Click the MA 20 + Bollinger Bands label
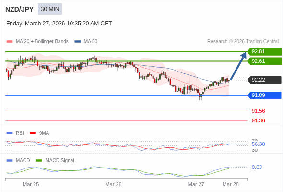Image resolution: width=283 pixels, height=192 pixels. (x=42, y=42)
